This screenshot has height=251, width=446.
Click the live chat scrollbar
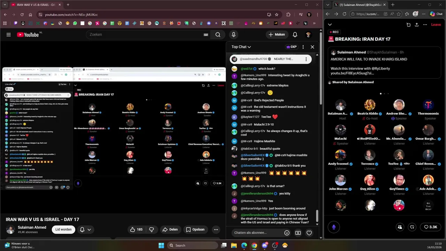[317, 216]
